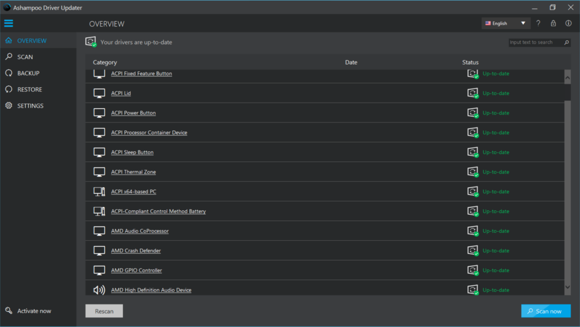Click the Activate now link
The image size is (580, 327).
click(x=34, y=311)
